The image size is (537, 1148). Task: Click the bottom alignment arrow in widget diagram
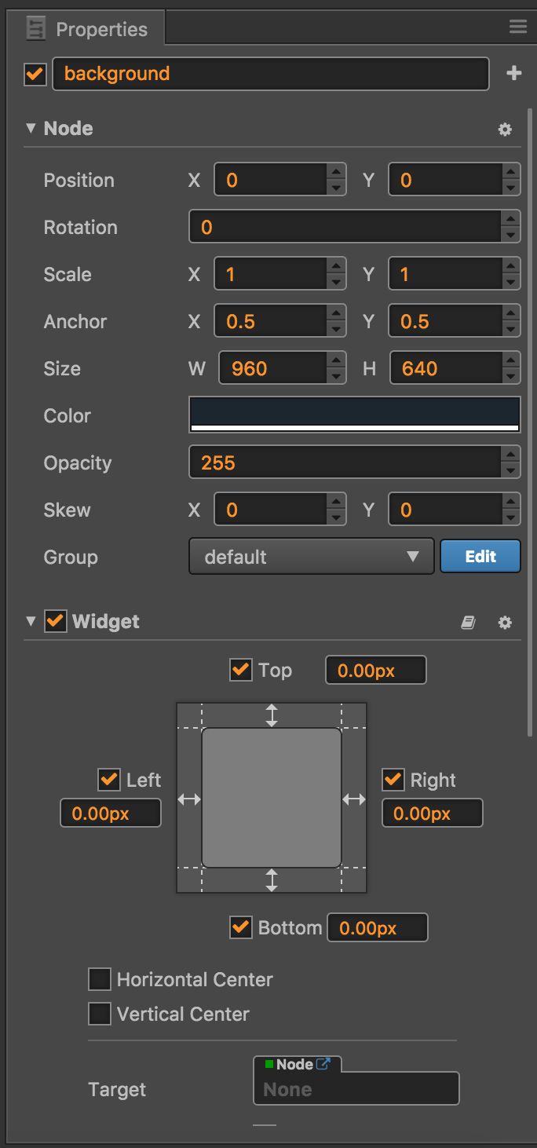[272, 879]
